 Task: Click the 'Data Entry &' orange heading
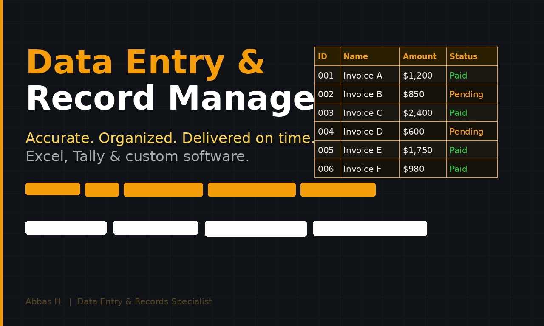[x=145, y=62]
